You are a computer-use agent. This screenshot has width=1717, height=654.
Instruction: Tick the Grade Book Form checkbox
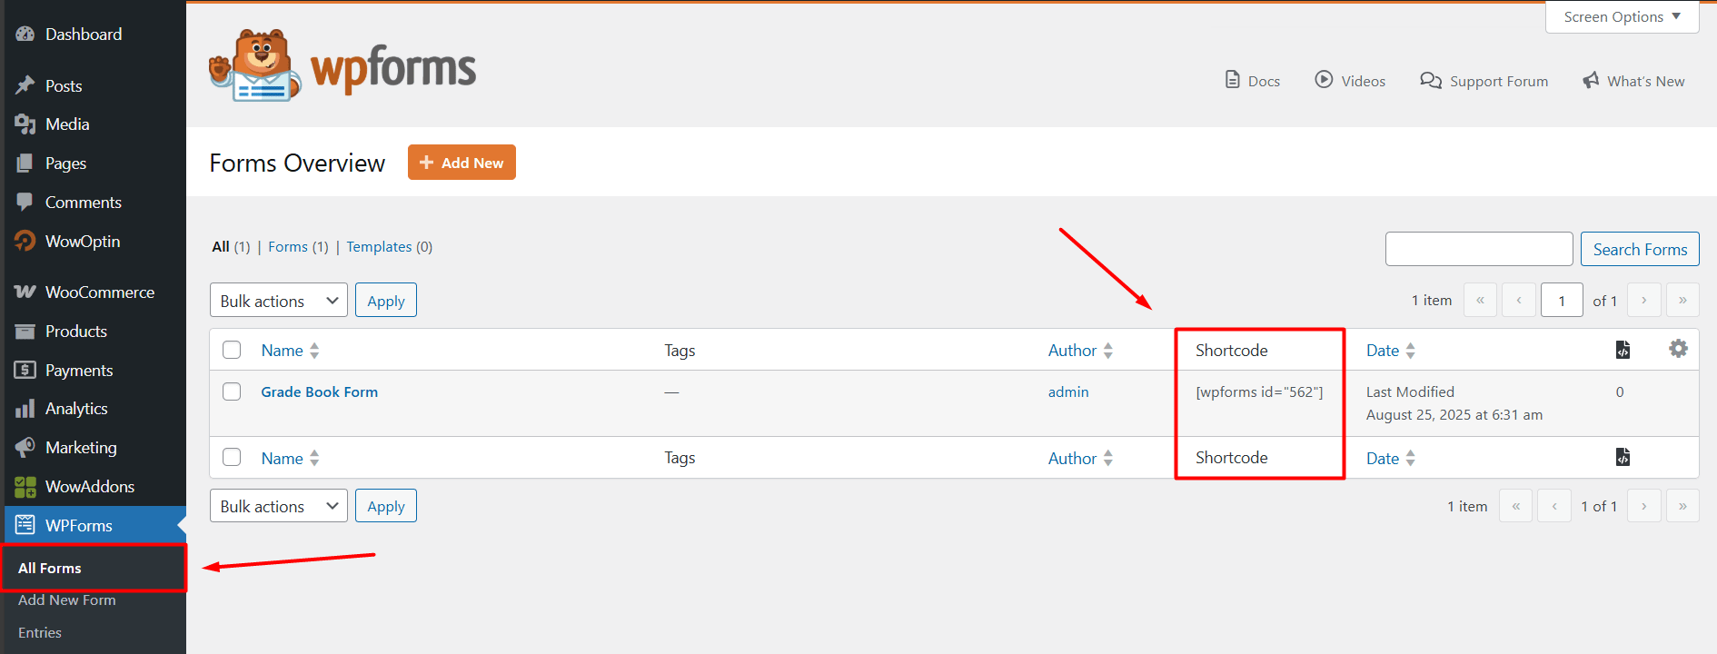[x=232, y=391]
